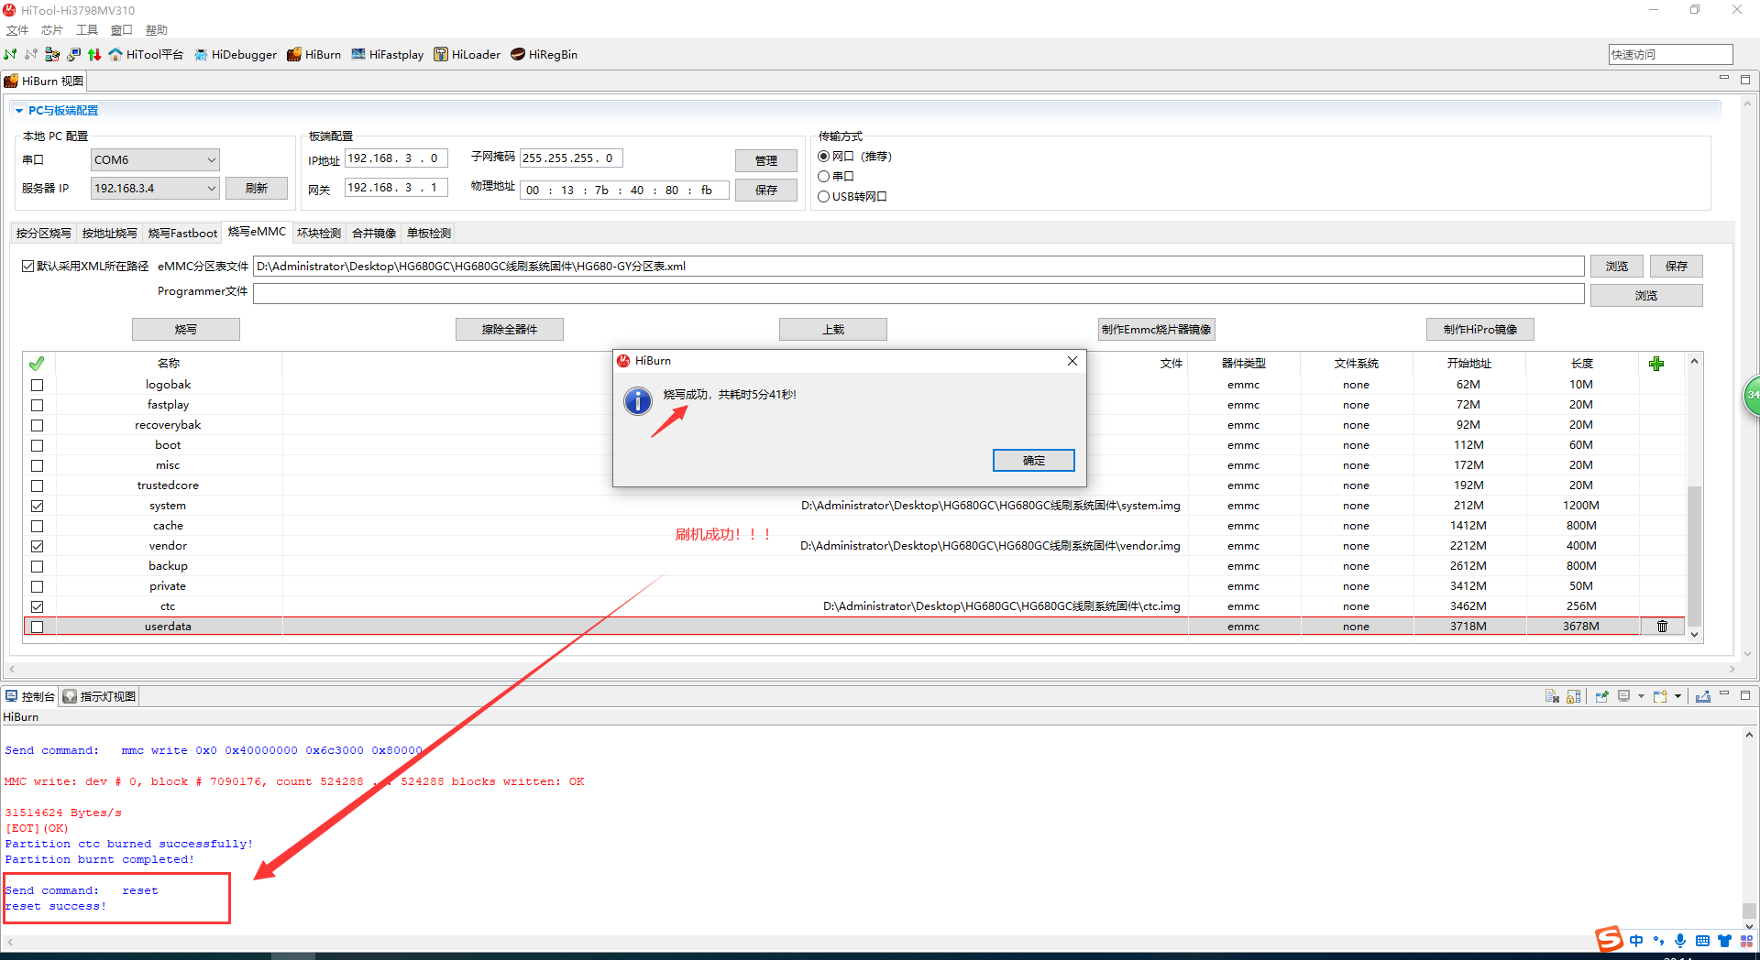This screenshot has height=960, width=1760.
Task: Open the 串口 COM6 dropdown
Action: [x=155, y=160]
